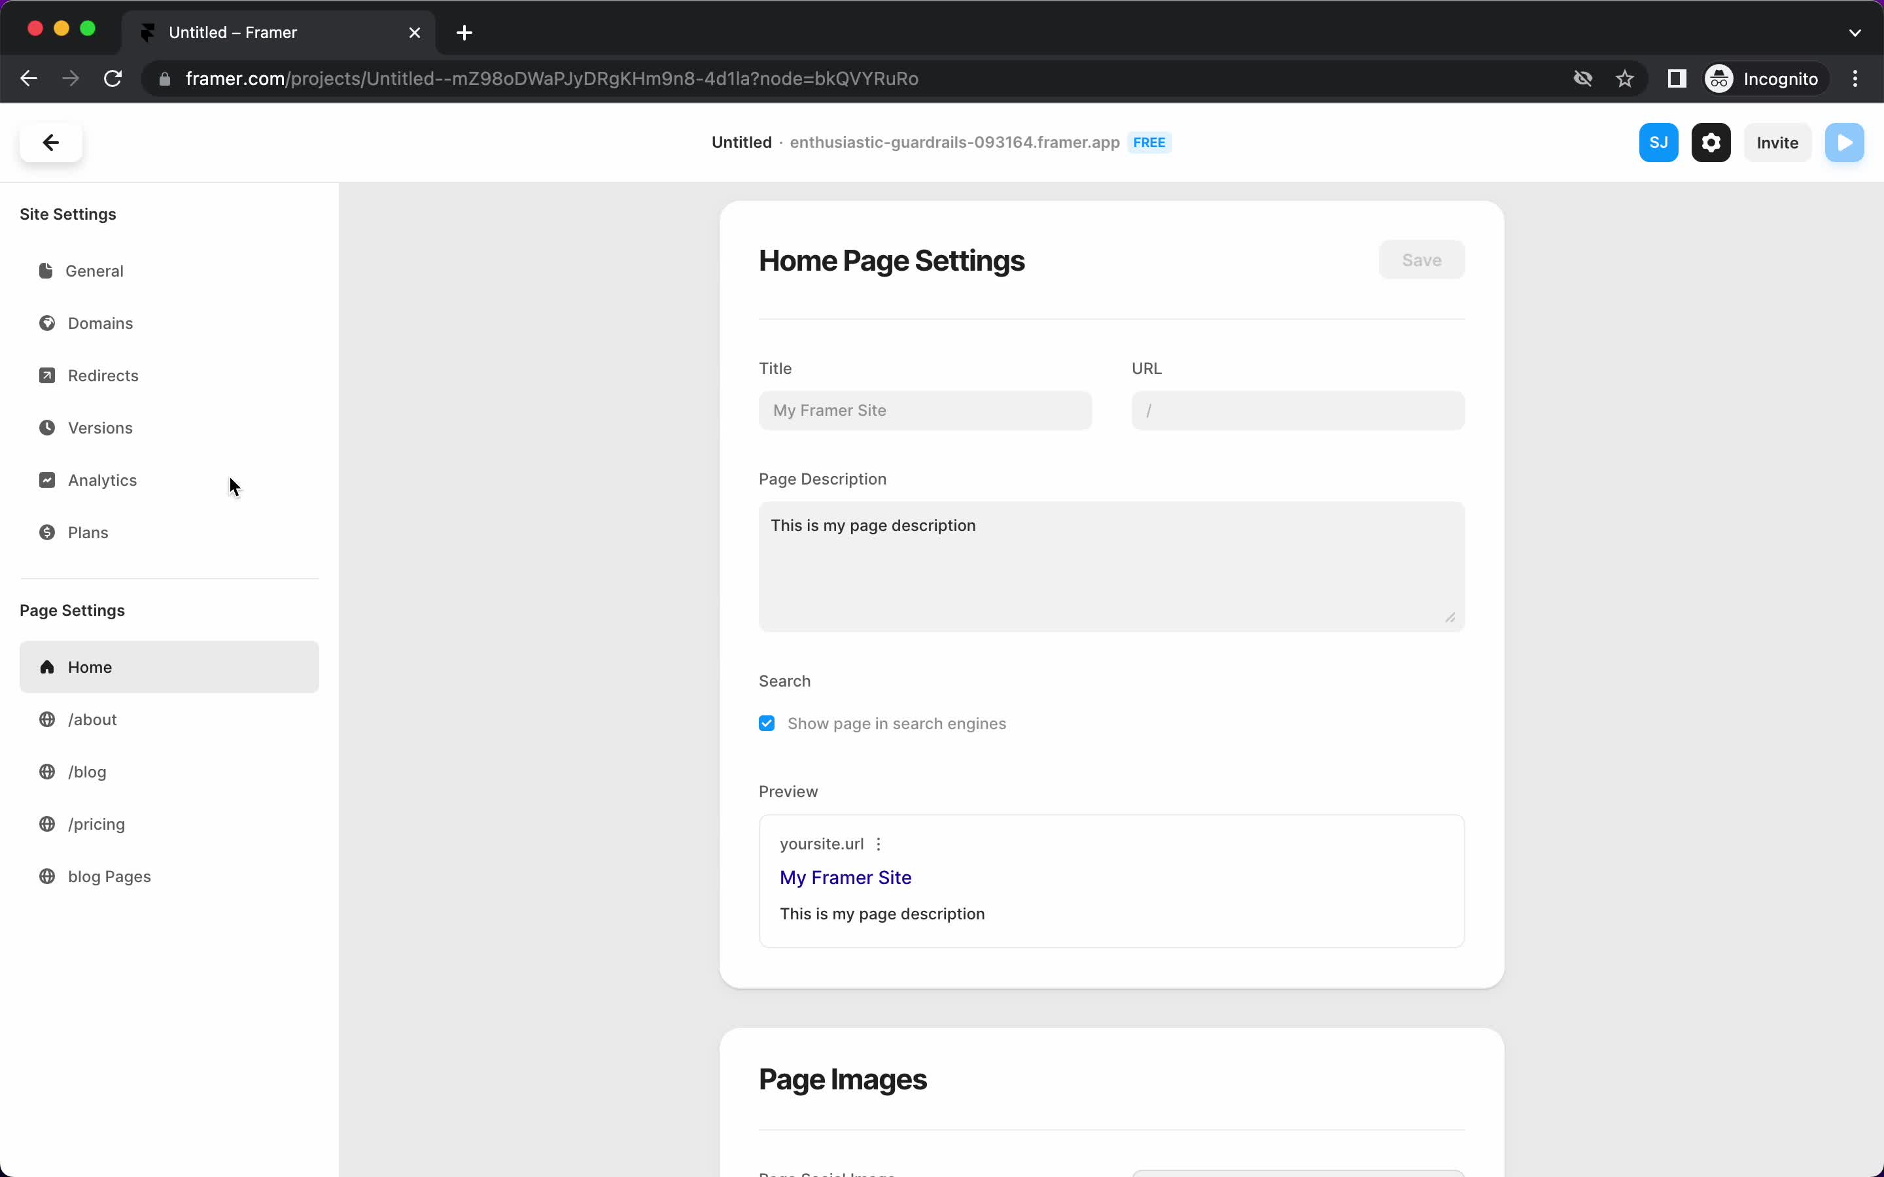
Task: Click the Save button
Action: pos(1420,259)
